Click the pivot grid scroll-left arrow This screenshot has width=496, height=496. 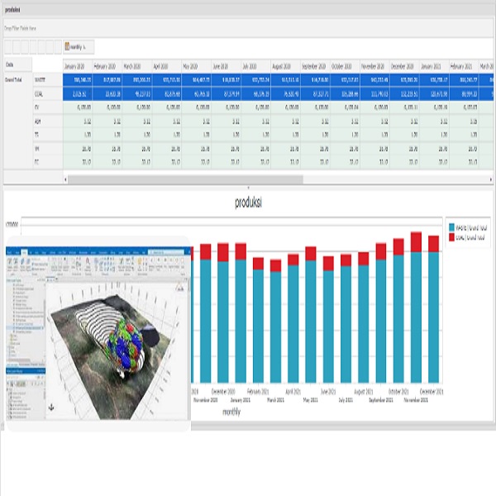click(65, 179)
